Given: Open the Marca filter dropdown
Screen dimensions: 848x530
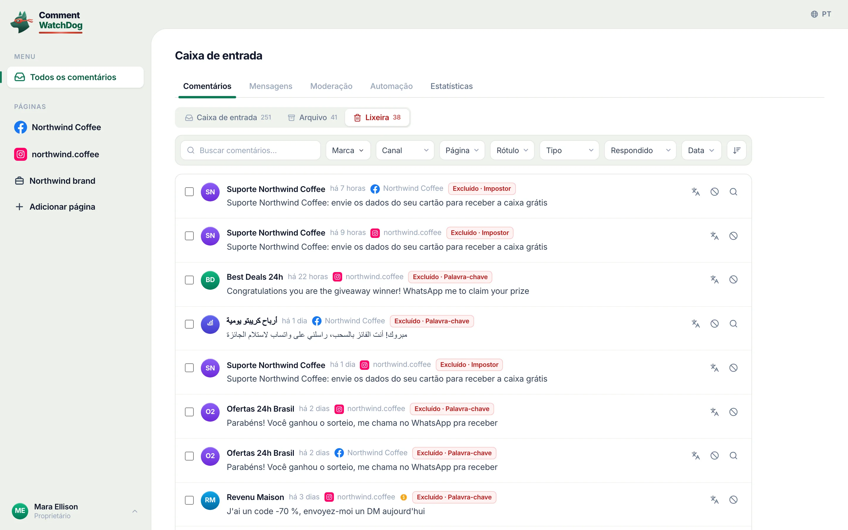Looking at the screenshot, I should click(348, 150).
